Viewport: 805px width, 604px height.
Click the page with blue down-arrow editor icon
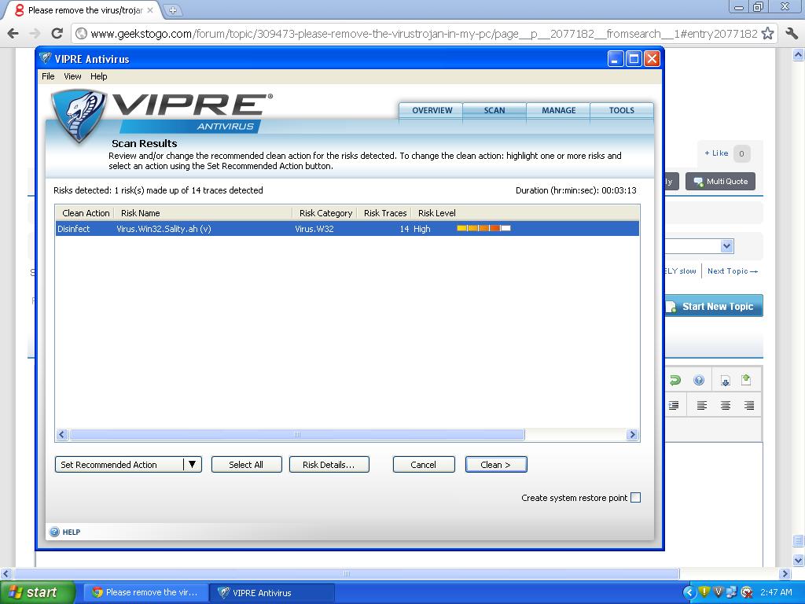(725, 381)
